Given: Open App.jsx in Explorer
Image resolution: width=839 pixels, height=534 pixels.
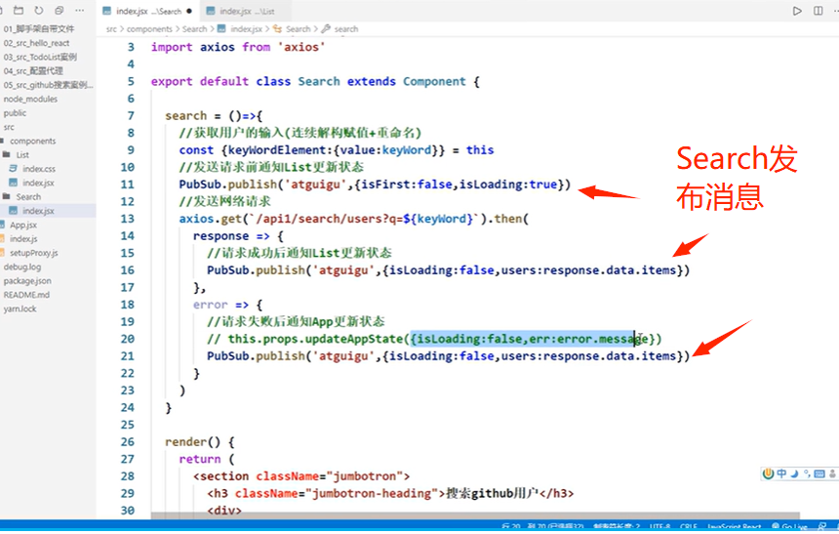Looking at the screenshot, I should [23, 225].
